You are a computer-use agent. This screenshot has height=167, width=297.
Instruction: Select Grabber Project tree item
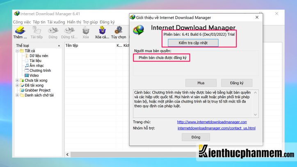click(x=37, y=90)
